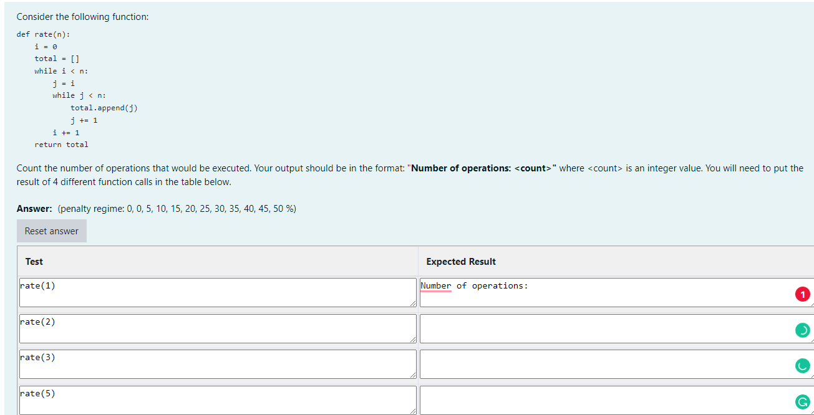Click the rate(3) test input box

click(x=218, y=364)
